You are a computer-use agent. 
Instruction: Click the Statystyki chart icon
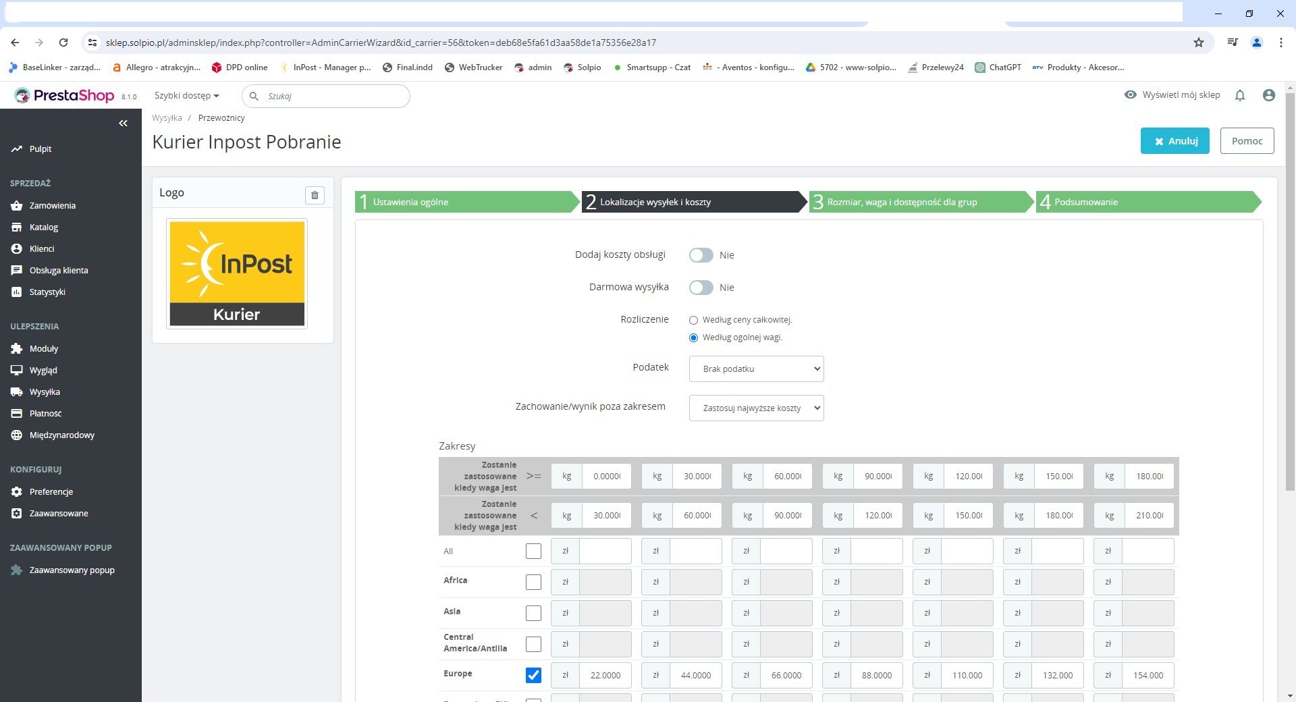17,292
